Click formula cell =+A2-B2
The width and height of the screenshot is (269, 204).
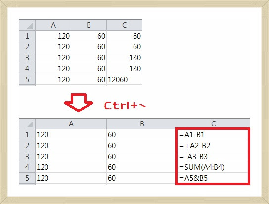213,145
